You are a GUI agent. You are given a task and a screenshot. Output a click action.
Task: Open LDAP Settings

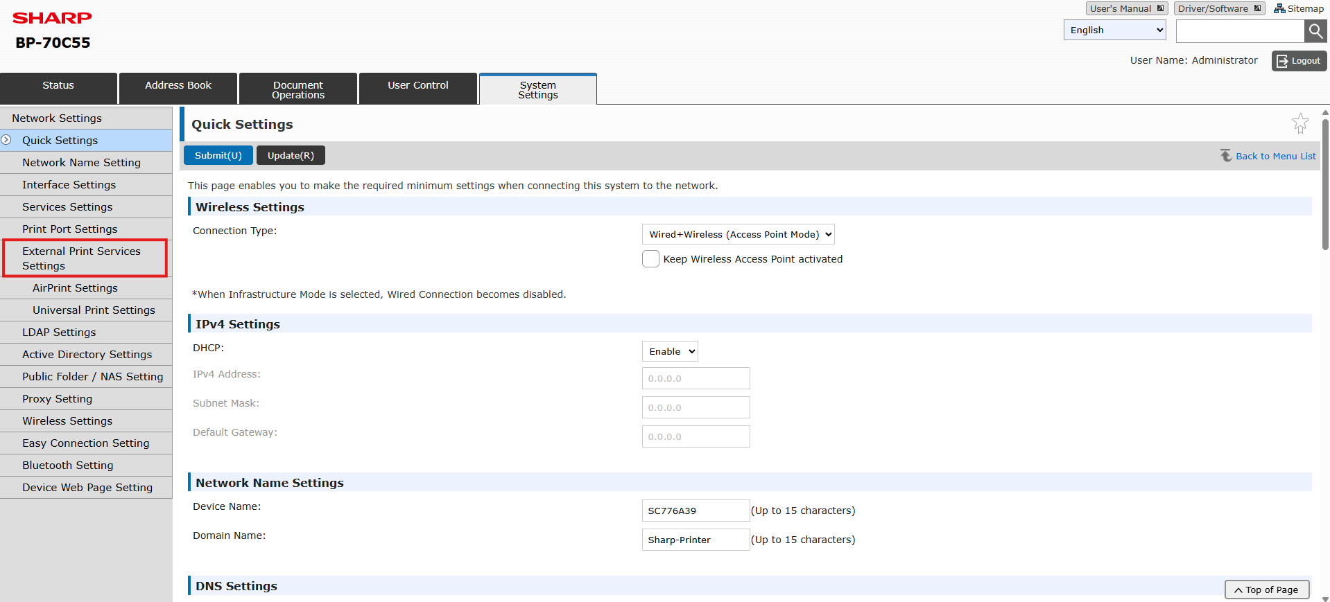point(86,332)
